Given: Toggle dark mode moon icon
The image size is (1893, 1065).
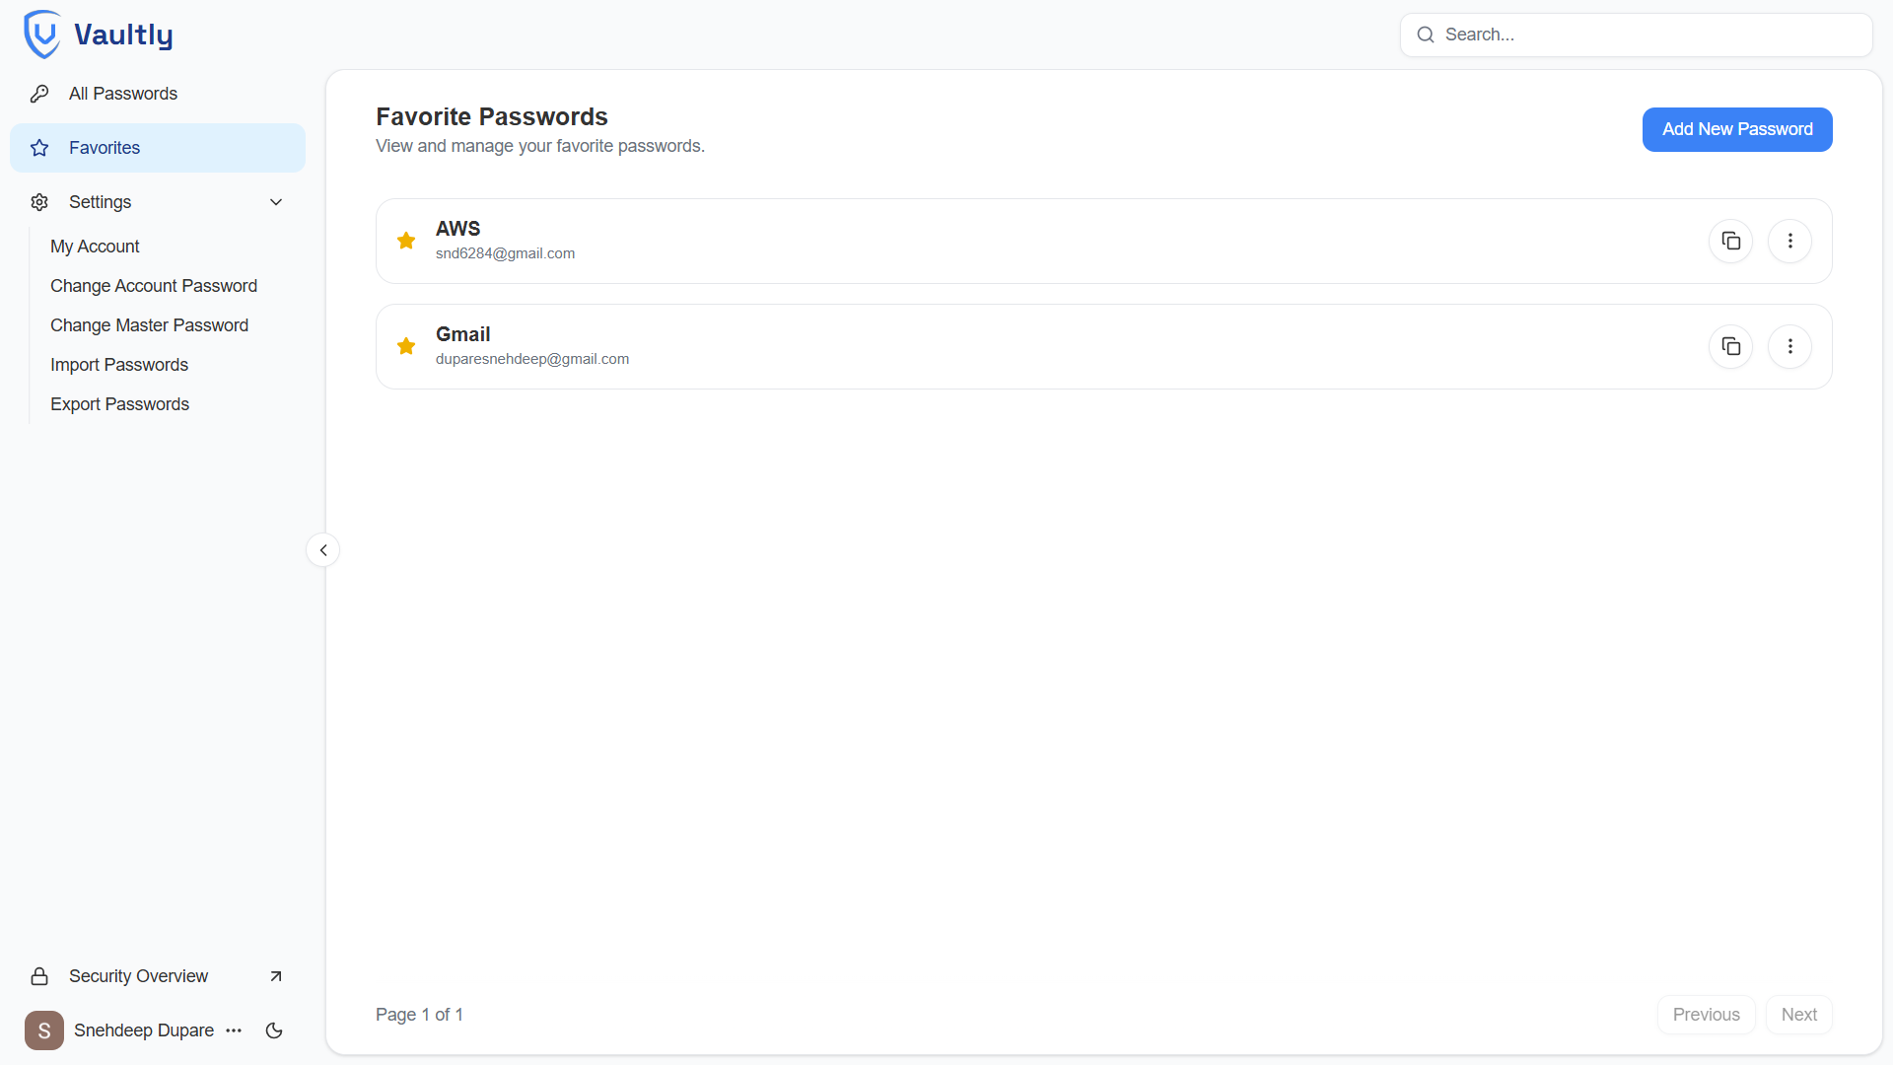Looking at the screenshot, I should pos(274,1030).
